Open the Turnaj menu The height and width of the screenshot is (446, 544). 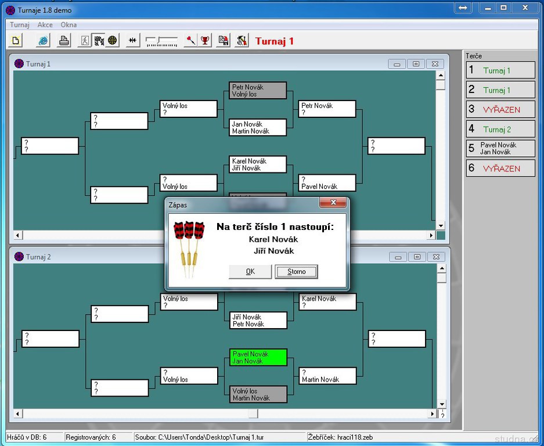20,25
